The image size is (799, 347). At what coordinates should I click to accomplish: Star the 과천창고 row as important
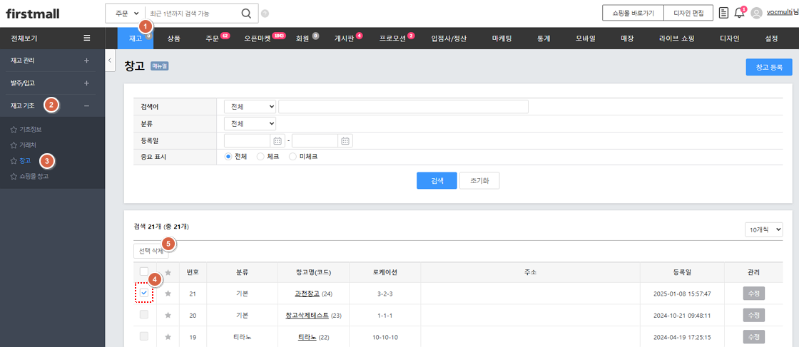[168, 294]
